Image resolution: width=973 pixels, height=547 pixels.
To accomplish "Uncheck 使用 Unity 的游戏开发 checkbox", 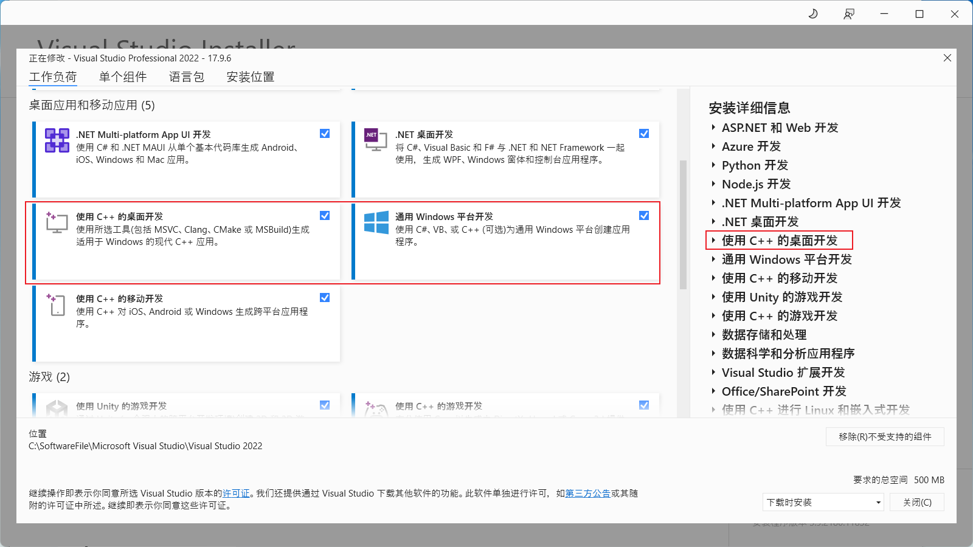I will tap(325, 405).
